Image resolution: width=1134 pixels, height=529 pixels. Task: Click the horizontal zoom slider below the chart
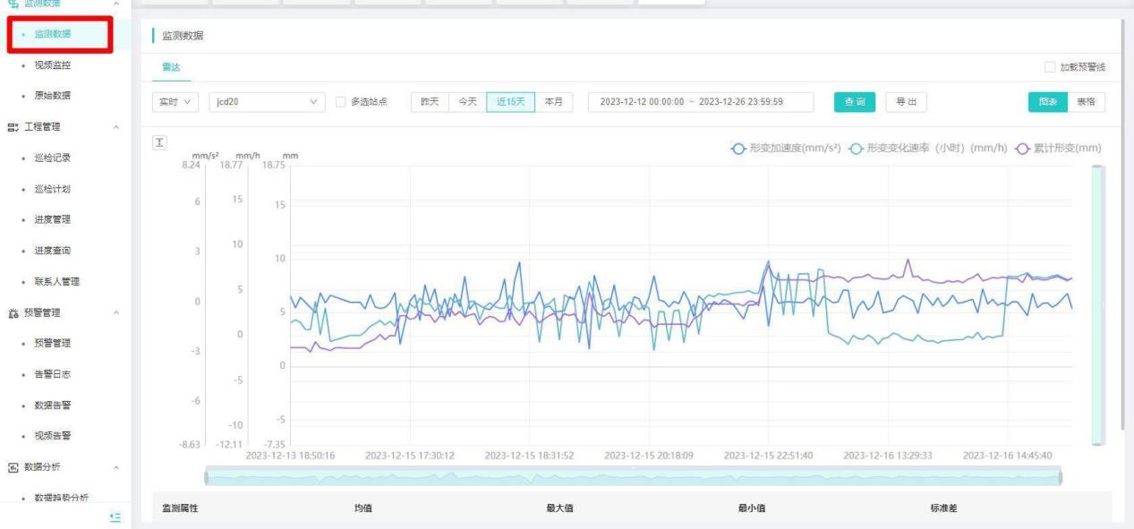[633, 477]
